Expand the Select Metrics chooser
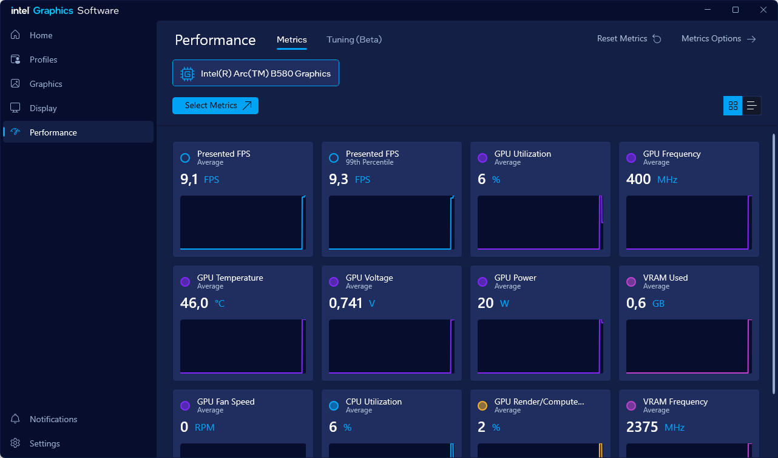Image resolution: width=778 pixels, height=458 pixels. point(215,106)
